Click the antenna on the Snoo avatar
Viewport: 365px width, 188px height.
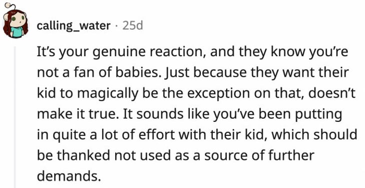(10, 7)
